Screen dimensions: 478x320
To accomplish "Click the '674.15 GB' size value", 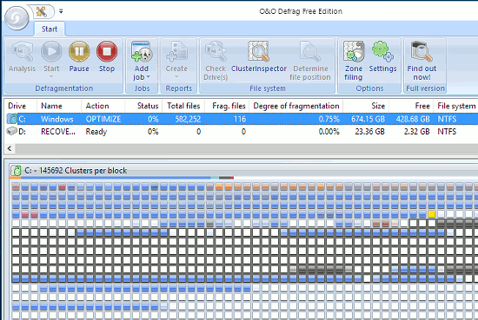I will [x=368, y=119].
